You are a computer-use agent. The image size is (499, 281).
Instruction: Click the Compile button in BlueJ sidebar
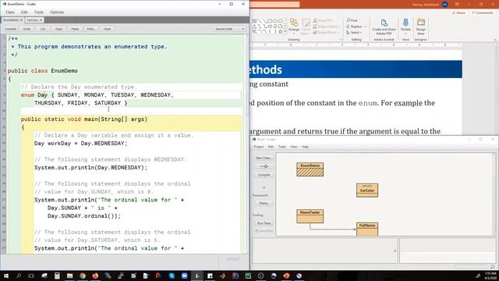[x=264, y=175]
